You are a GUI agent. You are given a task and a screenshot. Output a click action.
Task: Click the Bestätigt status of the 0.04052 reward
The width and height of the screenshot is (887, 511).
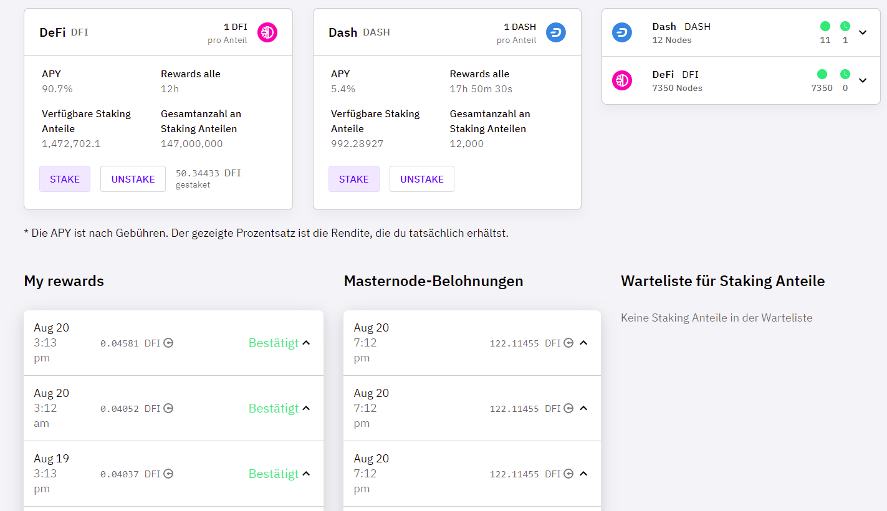tap(274, 408)
